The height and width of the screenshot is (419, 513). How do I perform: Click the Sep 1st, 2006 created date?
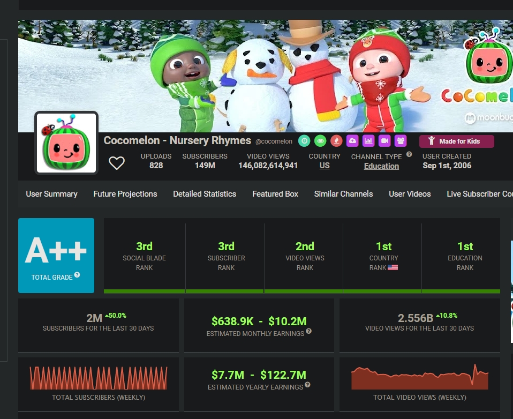[447, 166]
